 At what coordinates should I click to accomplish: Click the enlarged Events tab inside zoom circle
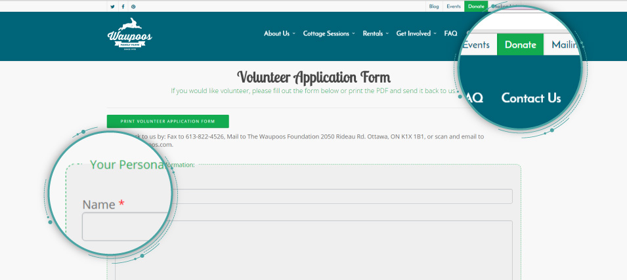(476, 45)
